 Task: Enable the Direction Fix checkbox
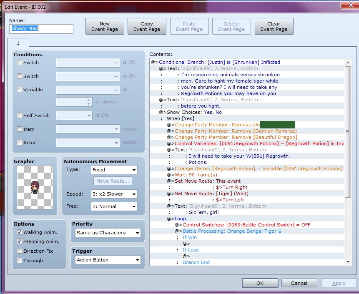[x=20, y=251]
